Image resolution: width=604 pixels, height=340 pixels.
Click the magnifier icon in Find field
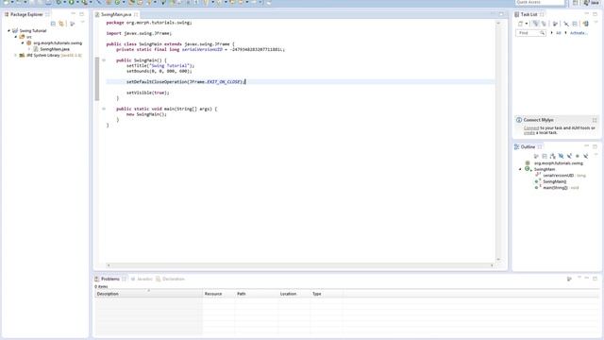click(x=542, y=33)
